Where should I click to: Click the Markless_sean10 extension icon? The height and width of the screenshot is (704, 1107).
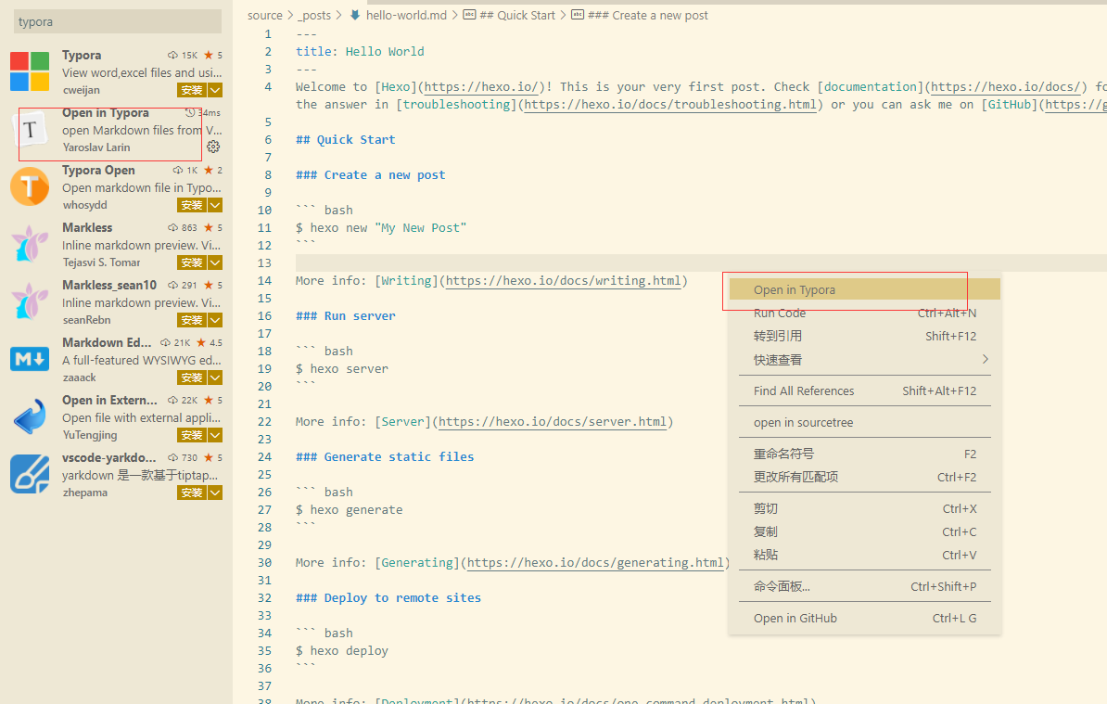[x=30, y=301]
